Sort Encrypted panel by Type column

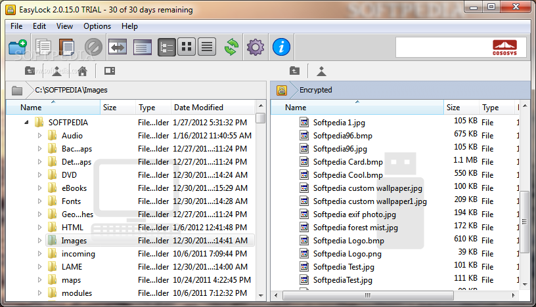[x=497, y=108]
